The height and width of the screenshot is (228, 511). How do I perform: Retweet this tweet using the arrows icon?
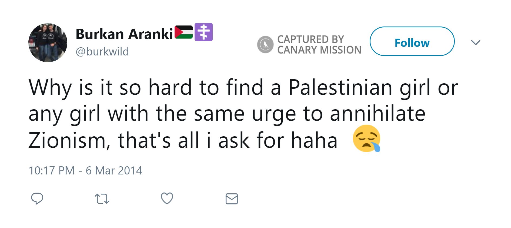[x=102, y=199]
